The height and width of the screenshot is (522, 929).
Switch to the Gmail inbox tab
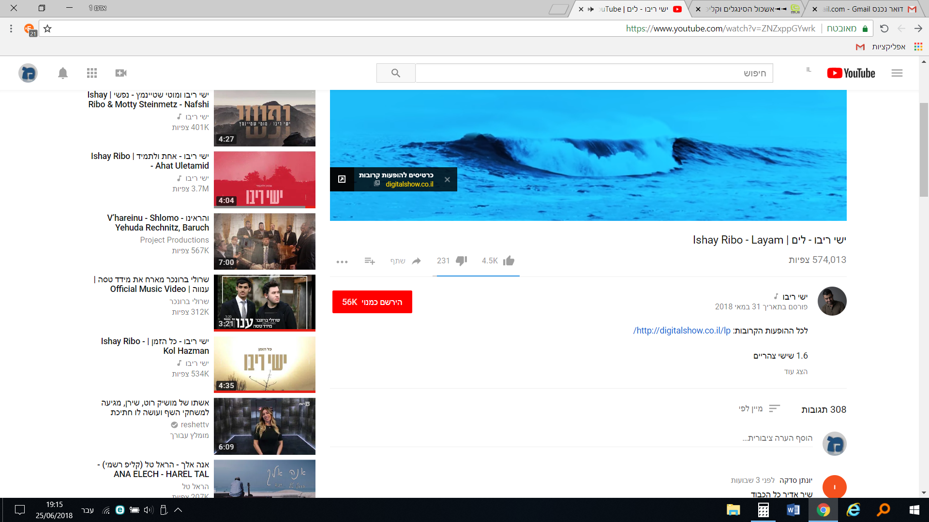pyautogui.click(x=866, y=9)
